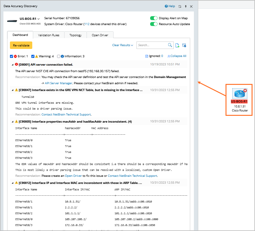Toggle Resource Auto Update switch

[154, 24]
